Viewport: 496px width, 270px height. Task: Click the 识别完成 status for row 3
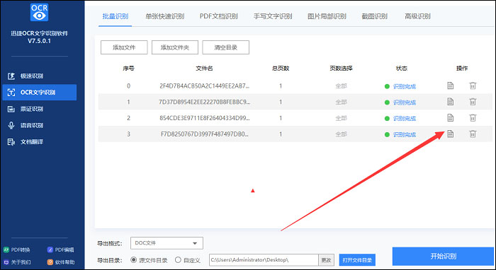click(x=405, y=135)
